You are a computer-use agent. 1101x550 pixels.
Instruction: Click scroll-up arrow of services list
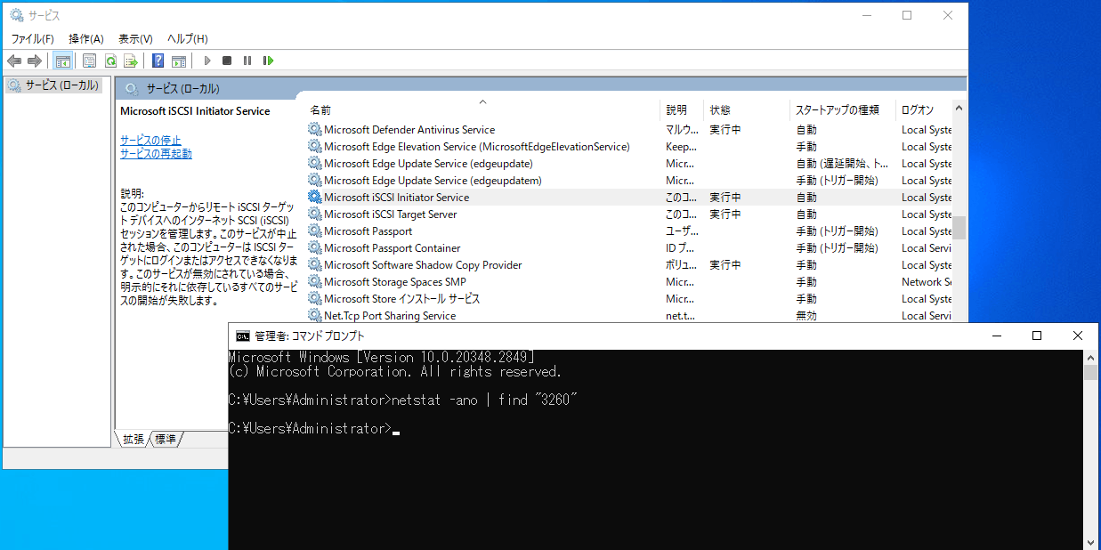pos(959,107)
